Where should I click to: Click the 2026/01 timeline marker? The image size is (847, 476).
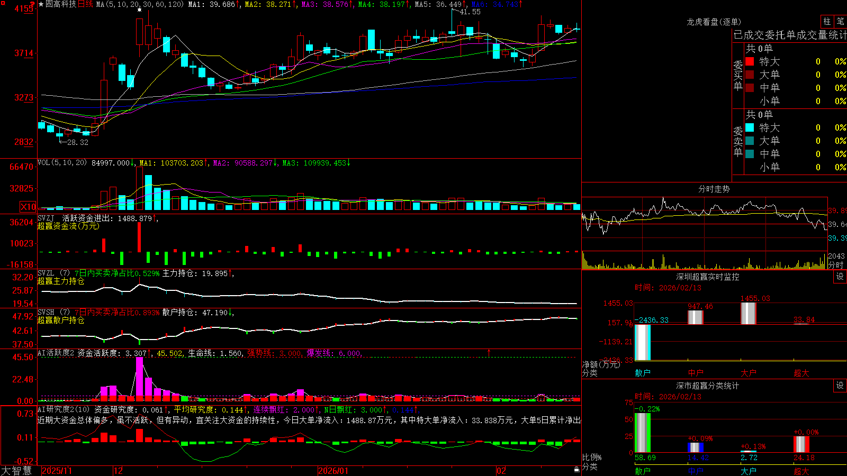(x=334, y=471)
